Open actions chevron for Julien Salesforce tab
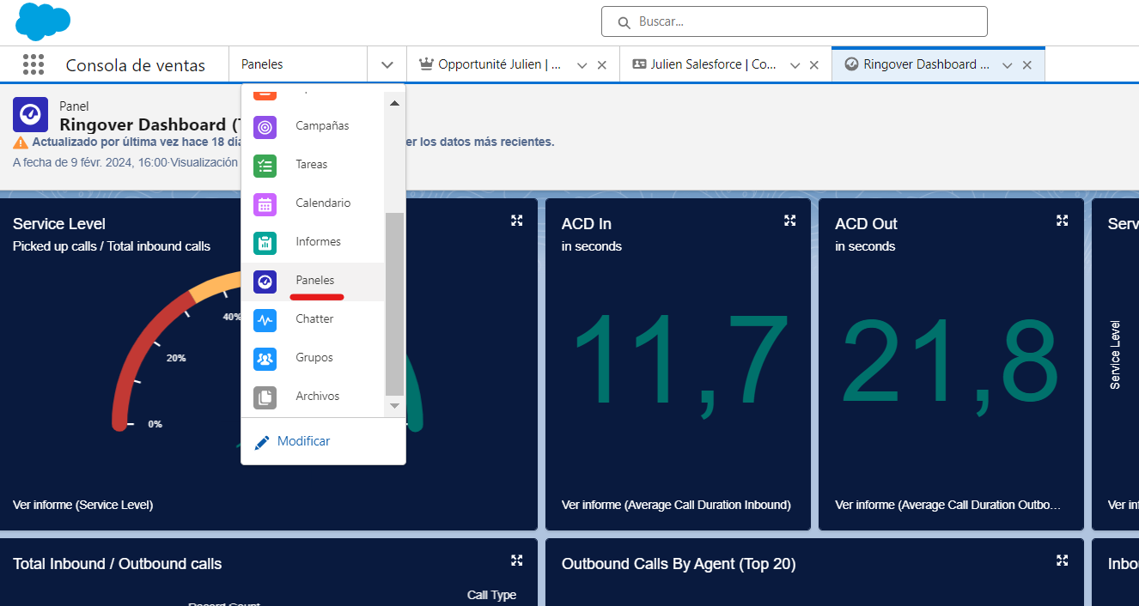The image size is (1139, 606). [795, 65]
